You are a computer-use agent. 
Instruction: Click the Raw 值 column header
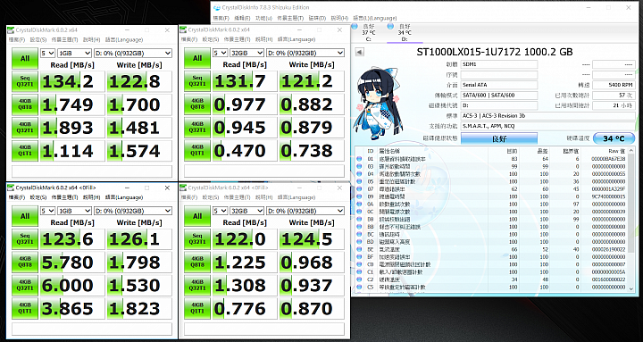pyautogui.click(x=617, y=151)
